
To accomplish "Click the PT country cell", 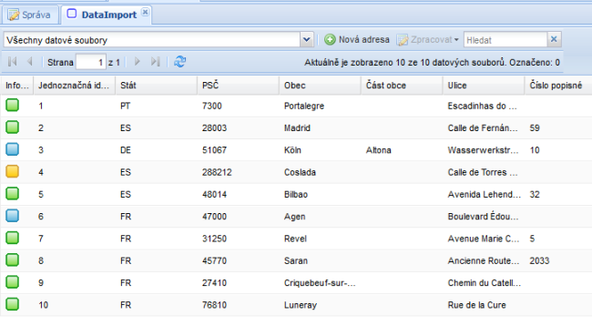I will tap(126, 107).
